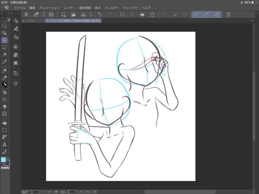
Task: Expand the up-down arrows next to edit icon
Action: (43, 14)
